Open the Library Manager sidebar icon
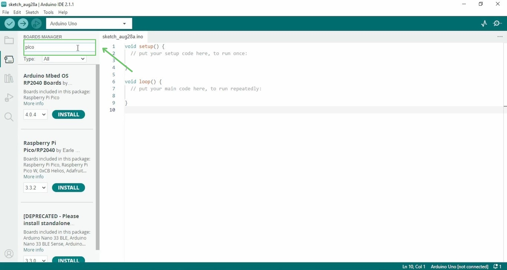Screen dimensions: 507x270 pos(9,78)
